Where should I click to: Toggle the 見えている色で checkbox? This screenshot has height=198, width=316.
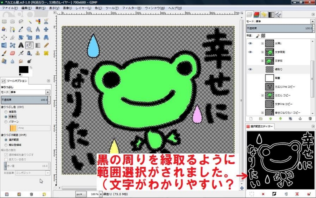point(6,160)
